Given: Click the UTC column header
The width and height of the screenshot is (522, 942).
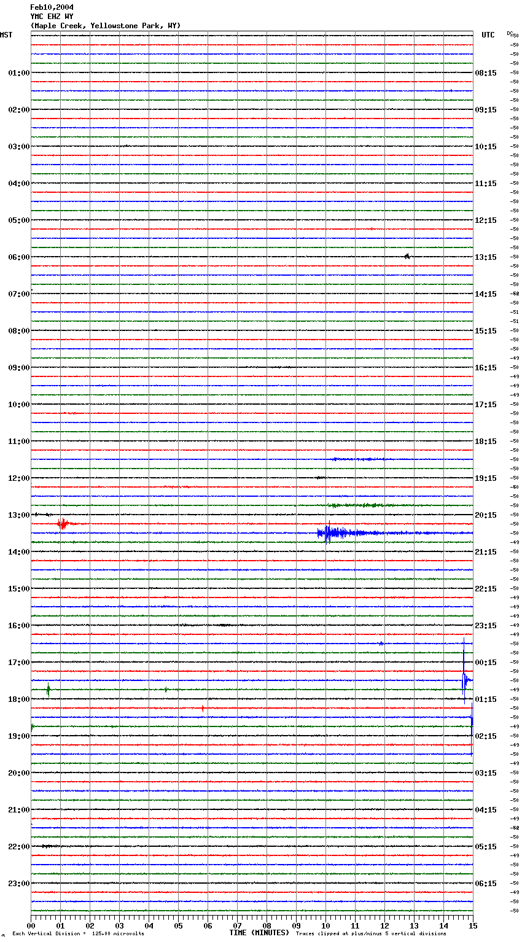Looking at the screenshot, I should click(488, 35).
